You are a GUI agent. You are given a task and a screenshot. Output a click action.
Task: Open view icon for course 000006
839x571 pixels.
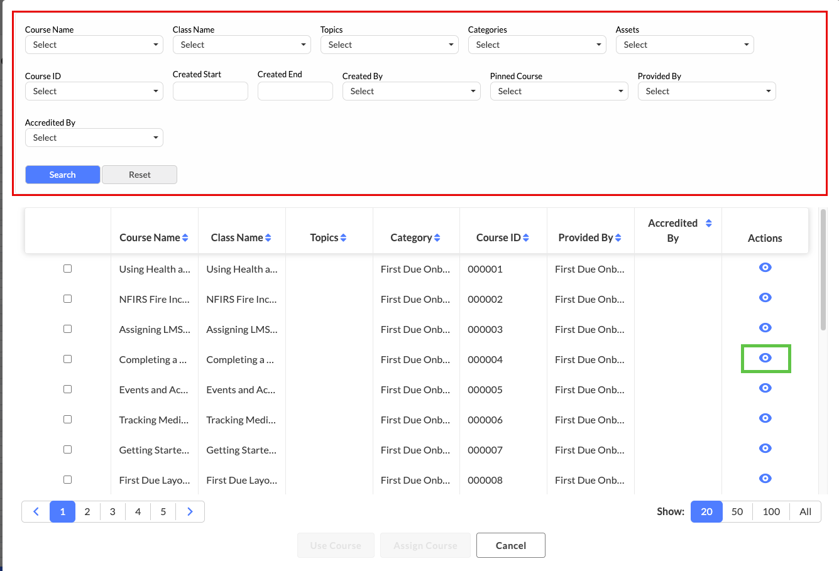click(765, 418)
